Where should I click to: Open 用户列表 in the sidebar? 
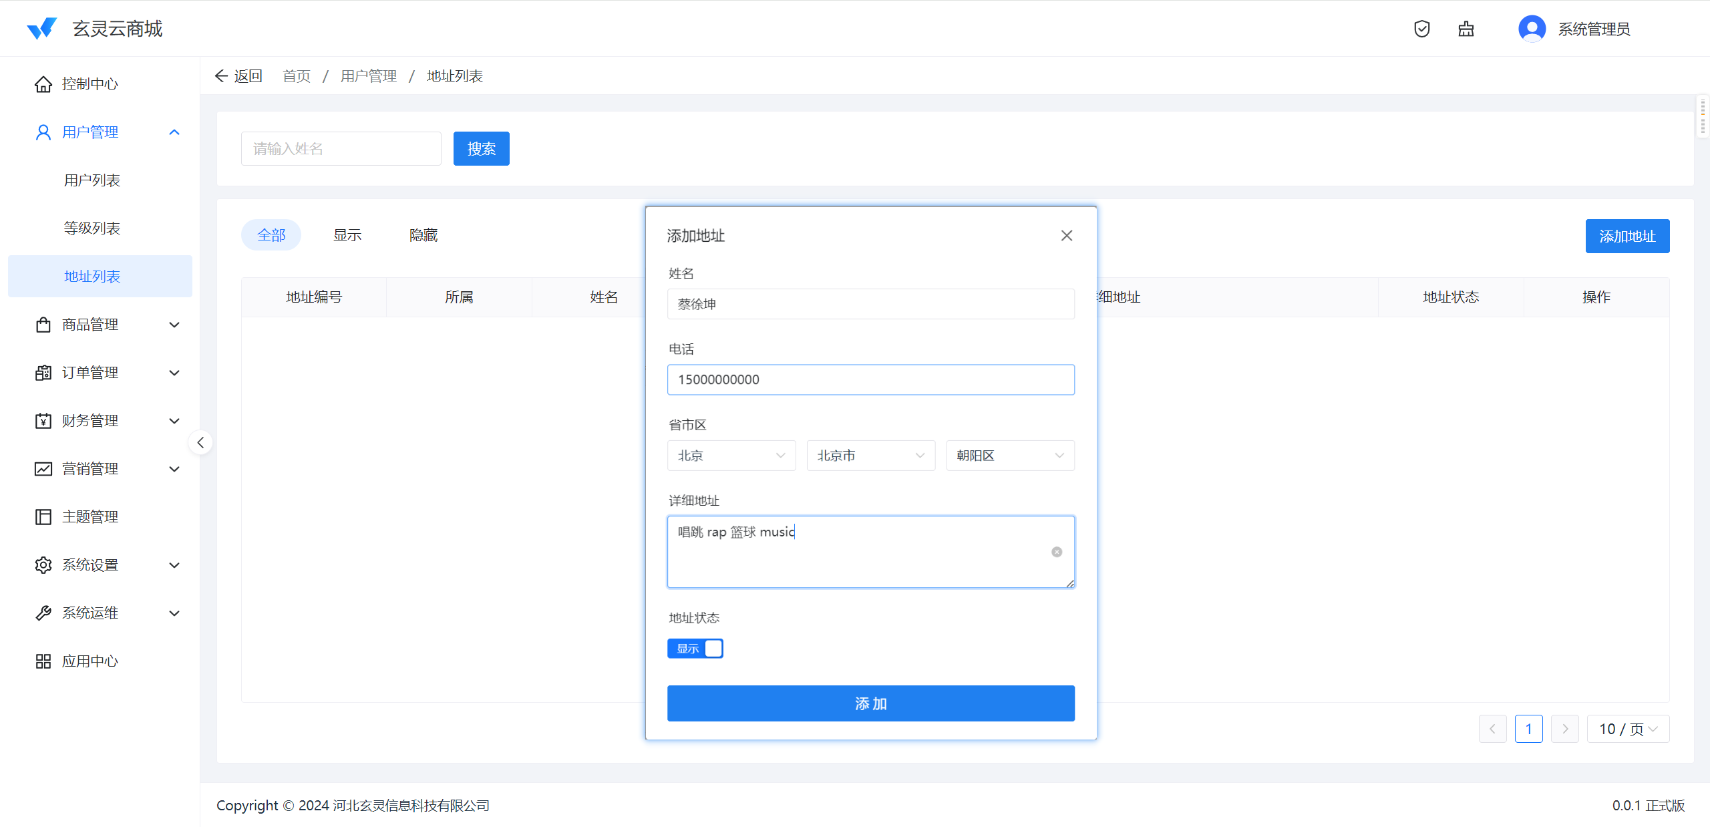[92, 180]
